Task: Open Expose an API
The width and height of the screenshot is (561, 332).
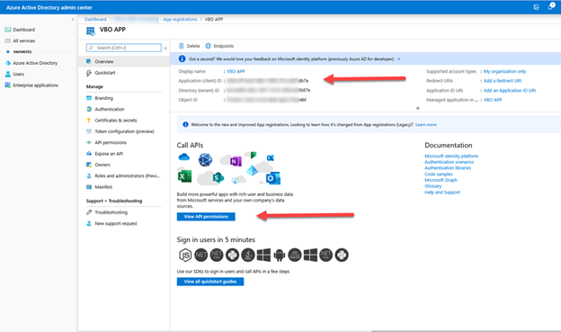Action: click(109, 154)
